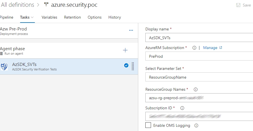This screenshot has width=253, height=131.
Task: Select the AzSDK_SVTs task row
Action: [69, 66]
